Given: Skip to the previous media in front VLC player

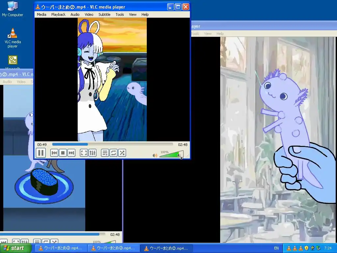Looking at the screenshot, I should click(x=54, y=153).
